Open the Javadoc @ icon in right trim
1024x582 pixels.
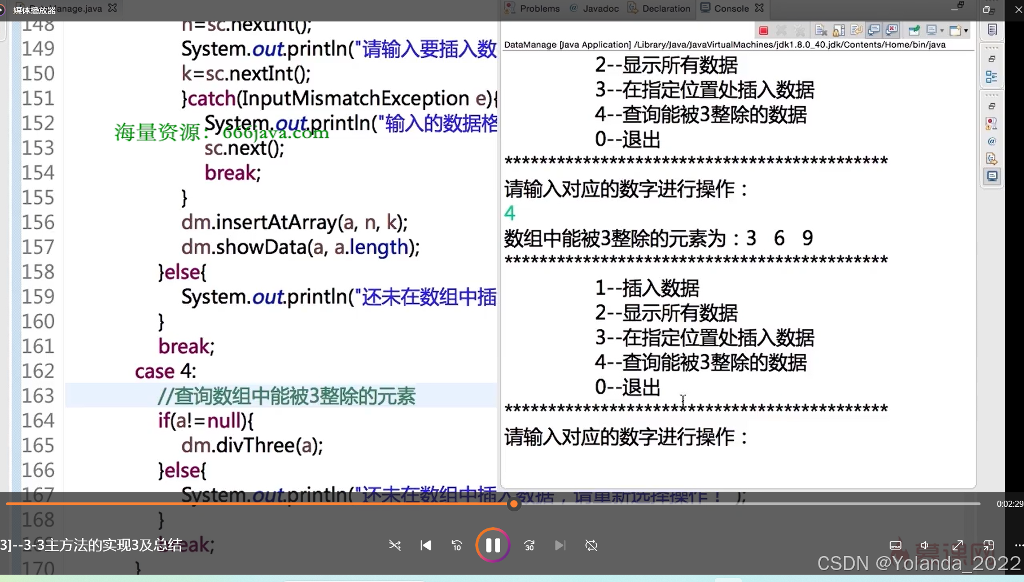click(x=992, y=141)
